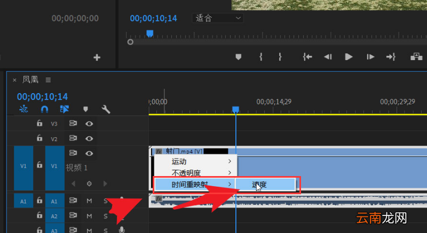Open 不透明度 submenu in fx menu
This screenshot has height=233, width=427.
(x=195, y=173)
